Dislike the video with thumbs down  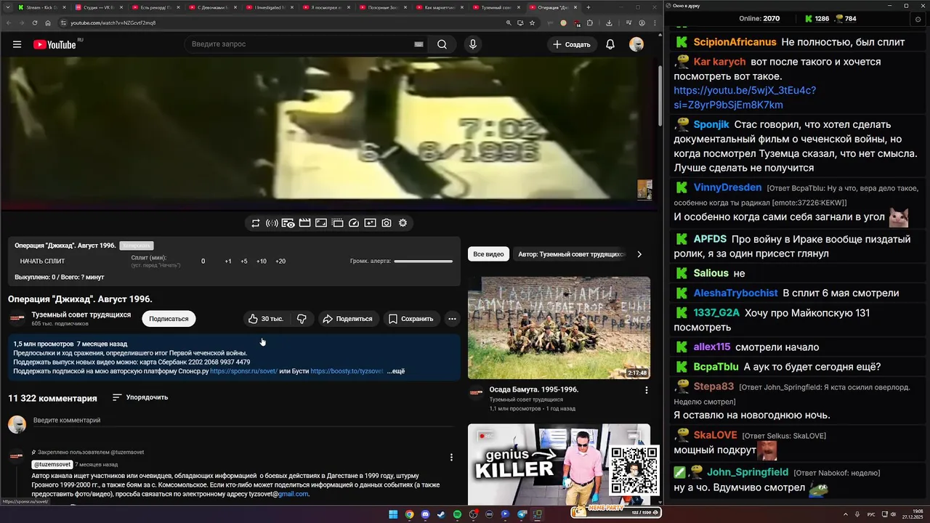(302, 319)
